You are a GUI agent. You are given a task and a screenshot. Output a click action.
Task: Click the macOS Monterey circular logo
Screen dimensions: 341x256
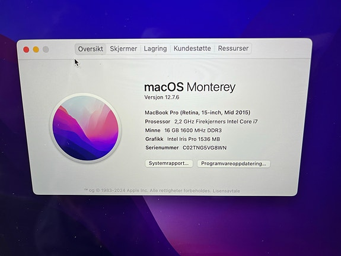[x=85, y=128]
